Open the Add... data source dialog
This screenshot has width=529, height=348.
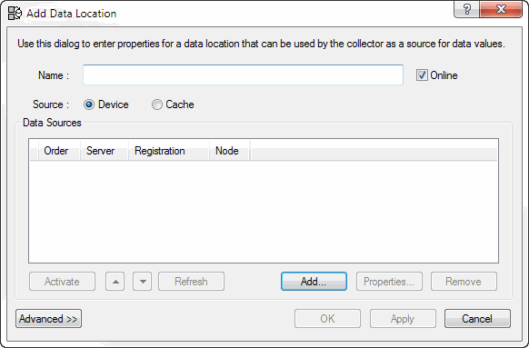tap(314, 282)
